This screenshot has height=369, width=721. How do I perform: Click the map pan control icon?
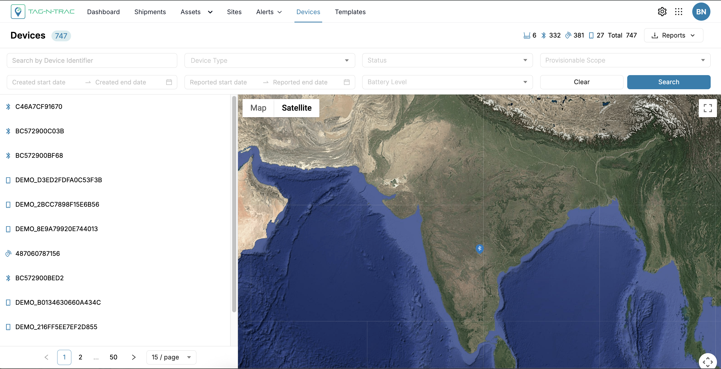click(x=707, y=362)
